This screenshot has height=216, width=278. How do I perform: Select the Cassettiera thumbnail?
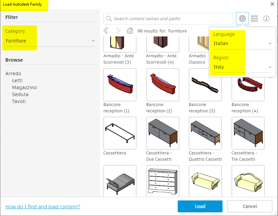pos(120,133)
